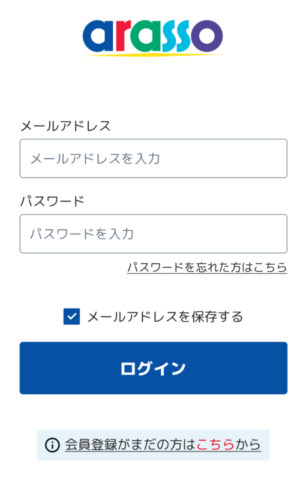Open the パスワードを忘れた方はこちら link

click(x=207, y=267)
